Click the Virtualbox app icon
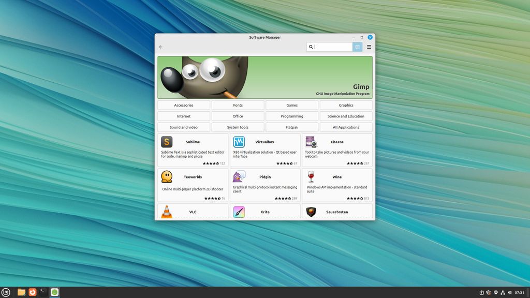 (239, 143)
